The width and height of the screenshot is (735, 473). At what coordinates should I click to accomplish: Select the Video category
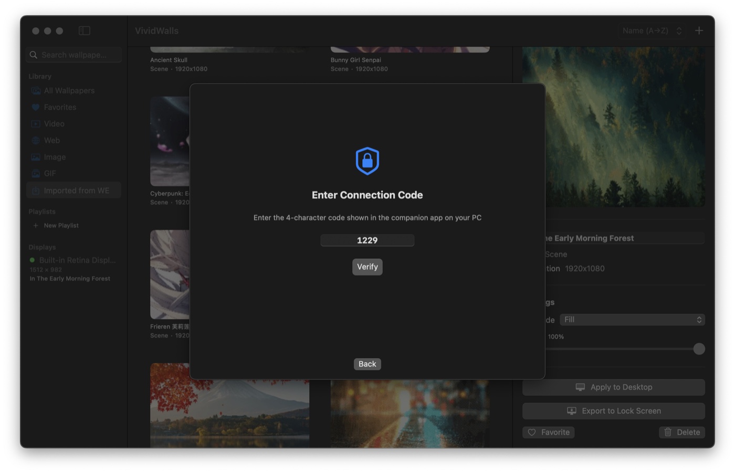pyautogui.click(x=73, y=124)
